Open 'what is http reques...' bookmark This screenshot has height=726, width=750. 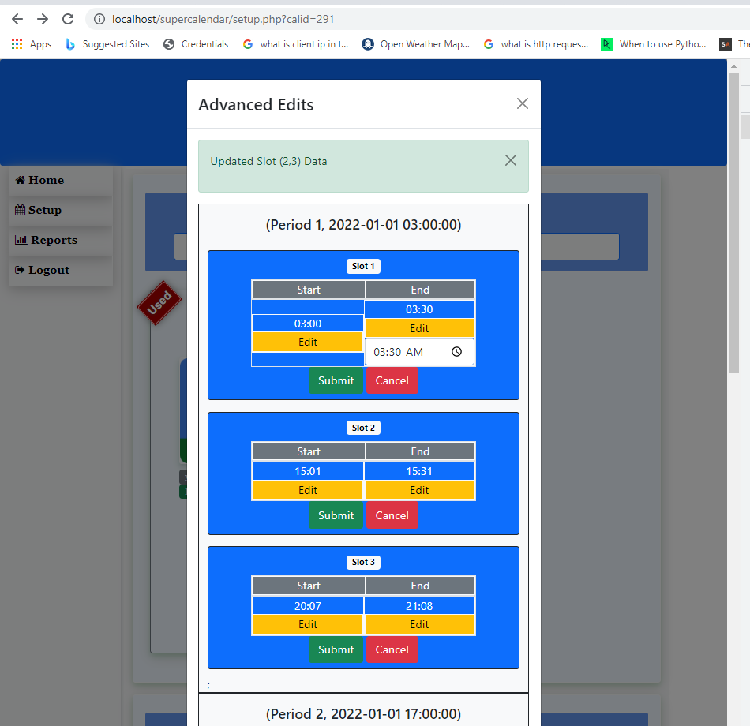536,44
